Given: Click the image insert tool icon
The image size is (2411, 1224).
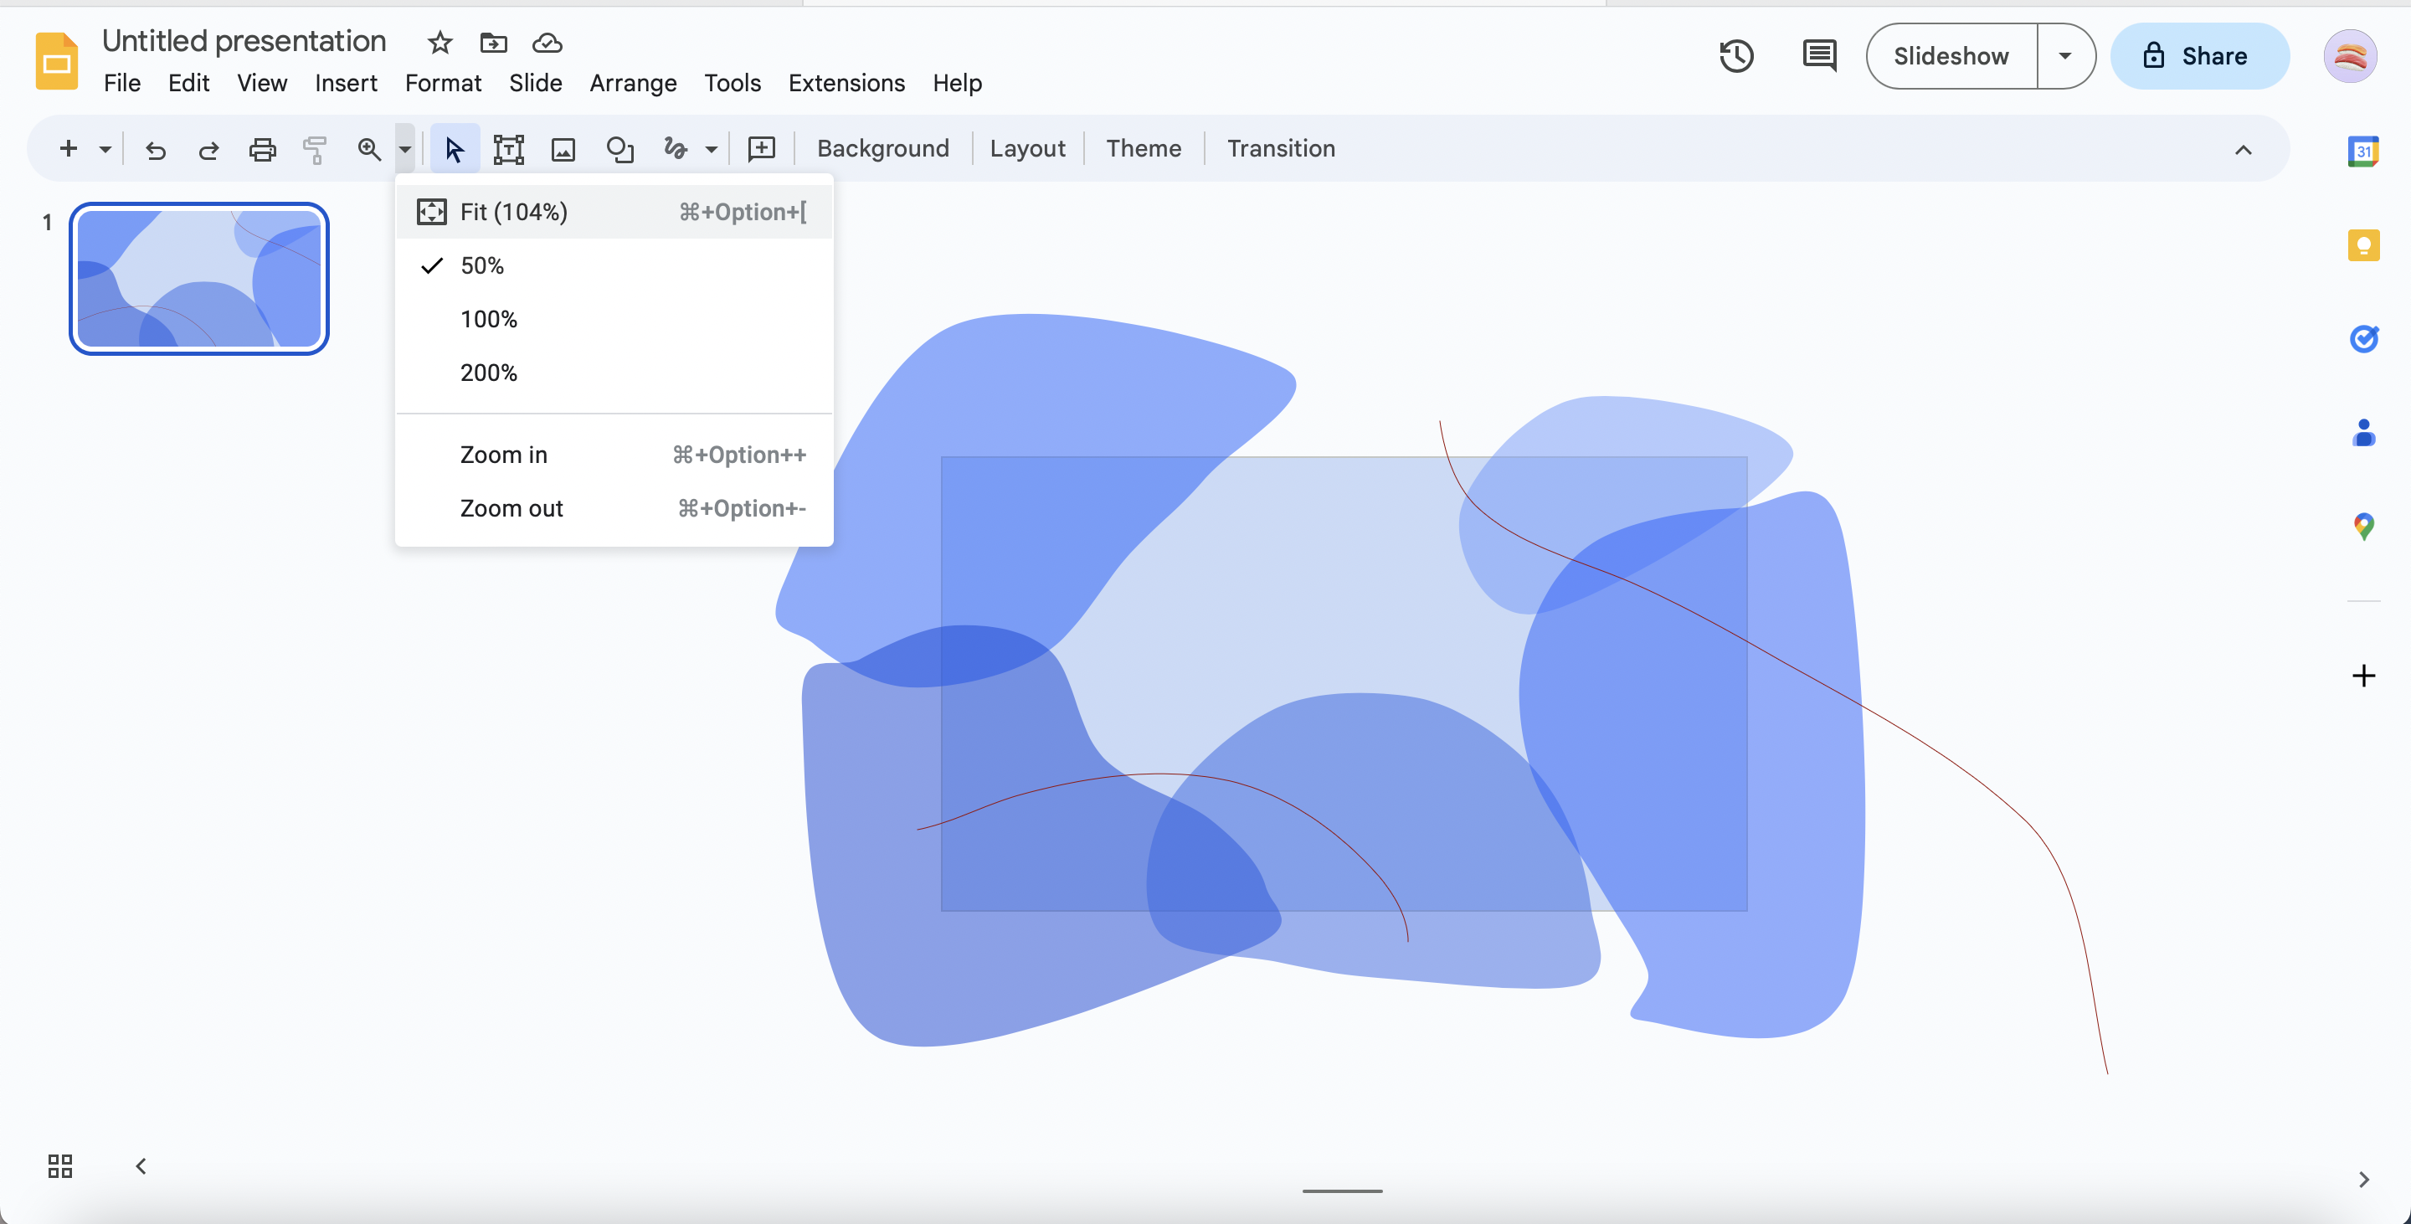Looking at the screenshot, I should pos(565,148).
